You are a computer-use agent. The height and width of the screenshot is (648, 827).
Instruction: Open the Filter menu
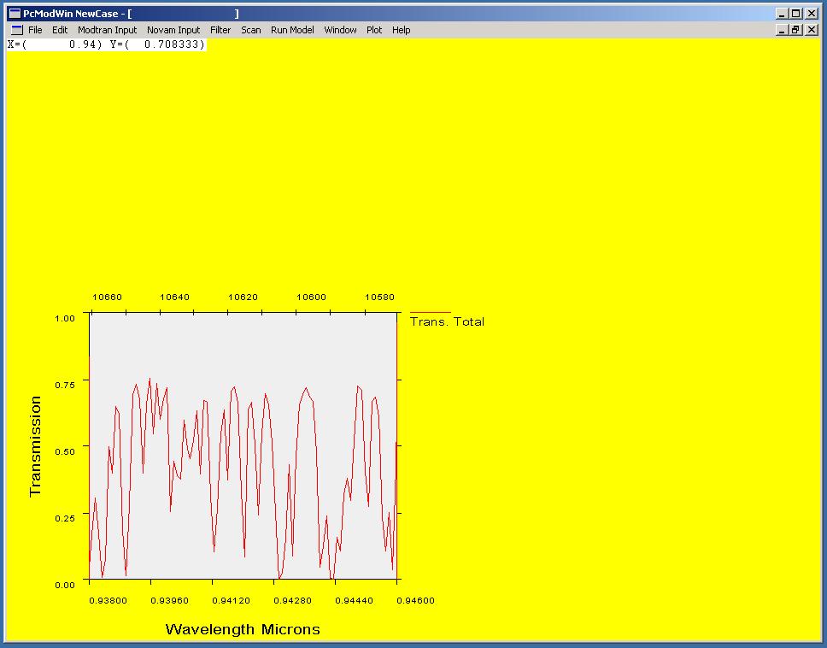220,30
